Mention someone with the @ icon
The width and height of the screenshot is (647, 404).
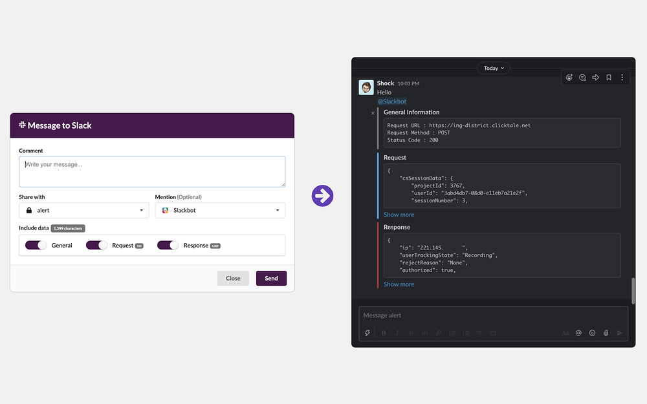pos(578,333)
